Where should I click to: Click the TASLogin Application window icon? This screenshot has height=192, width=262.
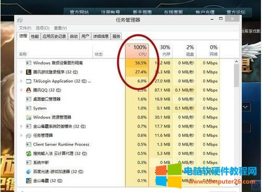pos(29,81)
